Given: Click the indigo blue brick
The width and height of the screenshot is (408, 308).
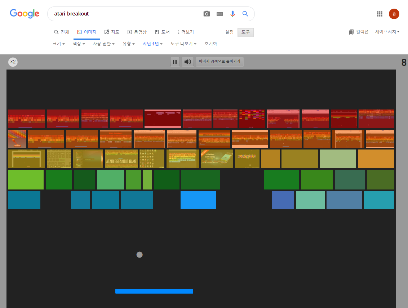Looking at the screenshot, I should click(x=283, y=200).
